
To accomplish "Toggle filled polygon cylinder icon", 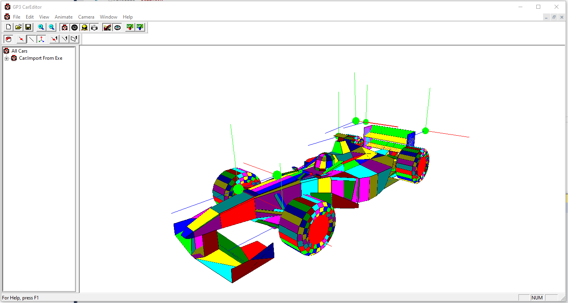I will [x=8, y=39].
